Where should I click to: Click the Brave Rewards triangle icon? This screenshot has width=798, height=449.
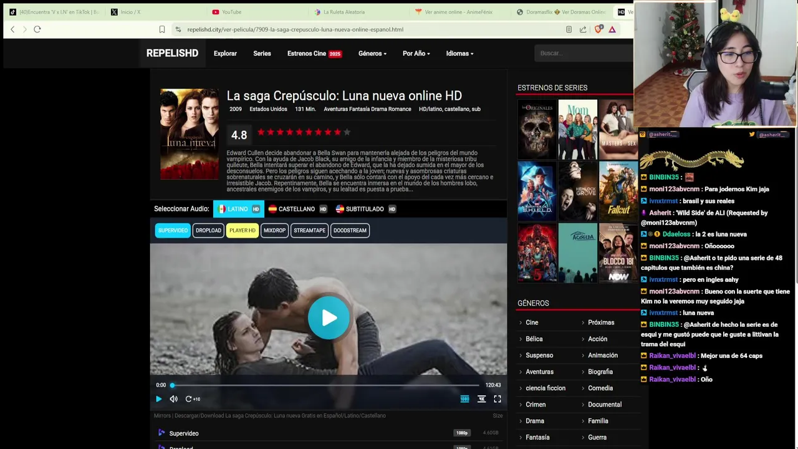612,29
